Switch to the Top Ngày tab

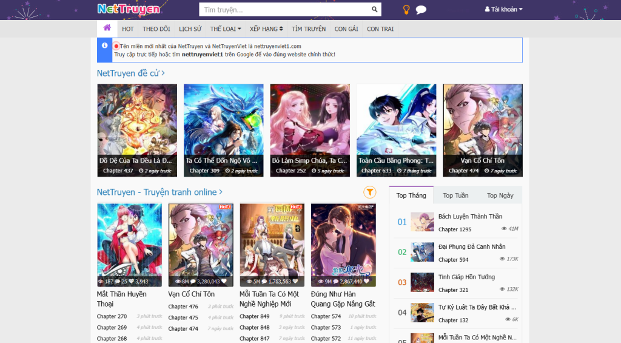click(x=500, y=195)
